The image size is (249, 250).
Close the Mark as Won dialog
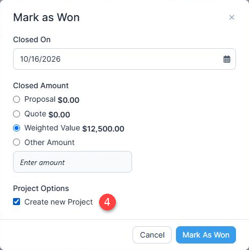click(x=232, y=17)
